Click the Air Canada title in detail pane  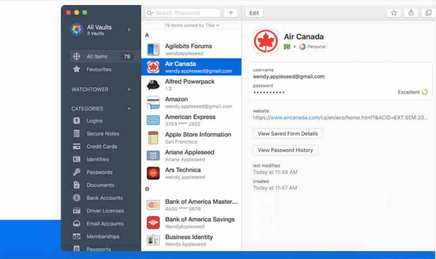[x=303, y=37]
